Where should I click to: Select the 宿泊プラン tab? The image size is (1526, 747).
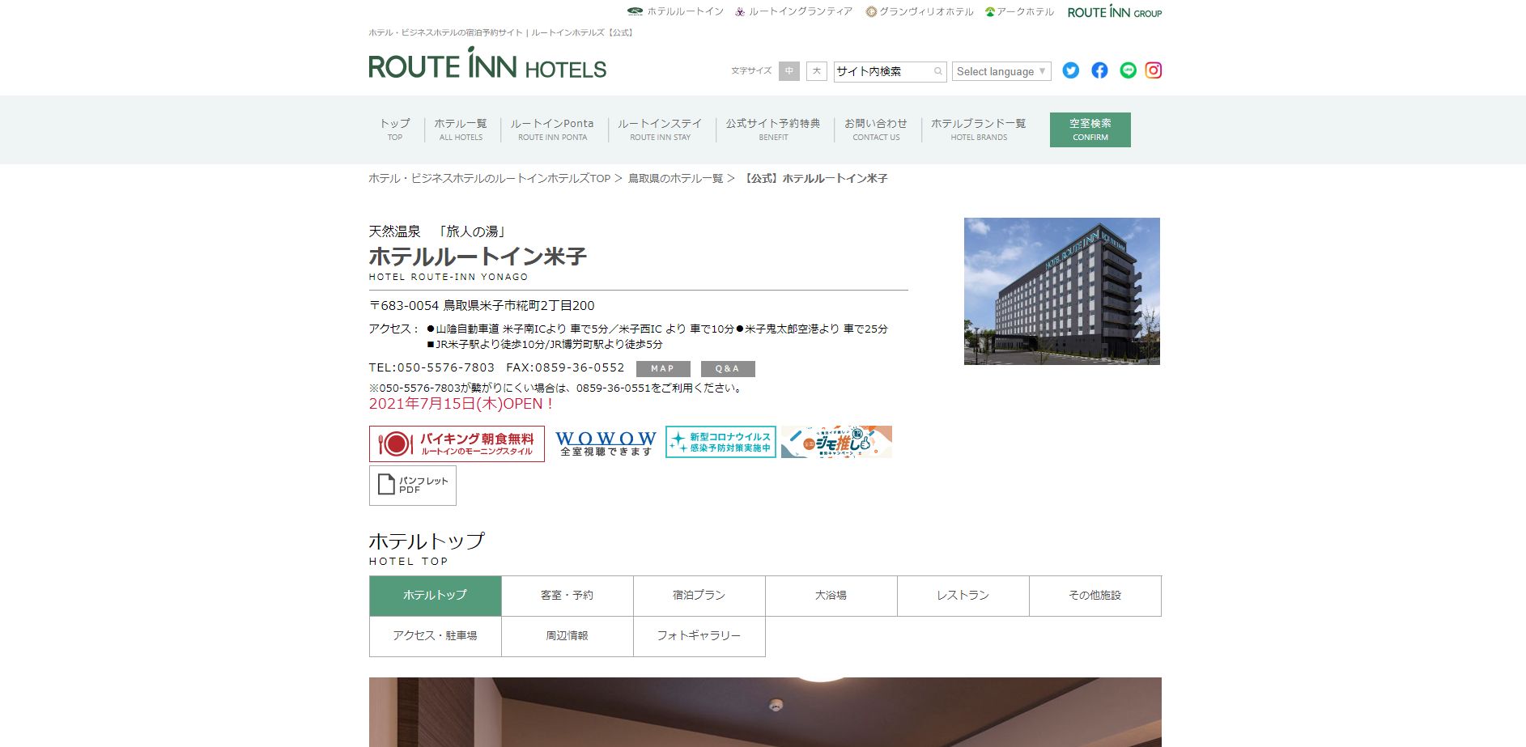(699, 596)
